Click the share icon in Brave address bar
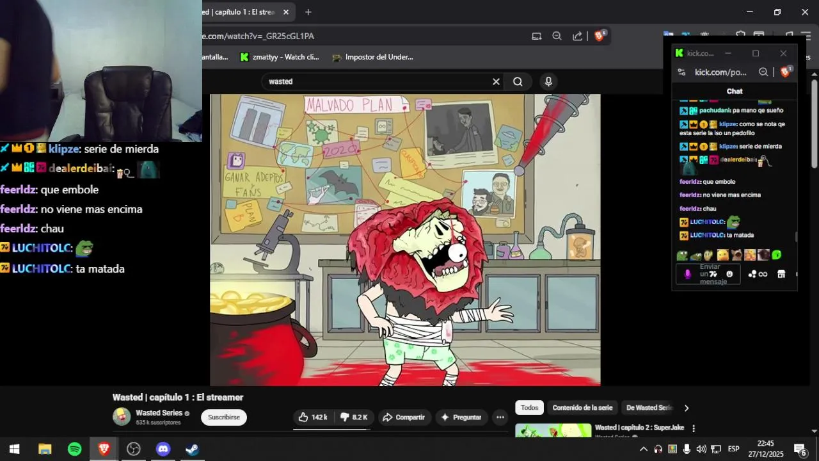Image resolution: width=819 pixels, height=461 pixels. coord(578,36)
